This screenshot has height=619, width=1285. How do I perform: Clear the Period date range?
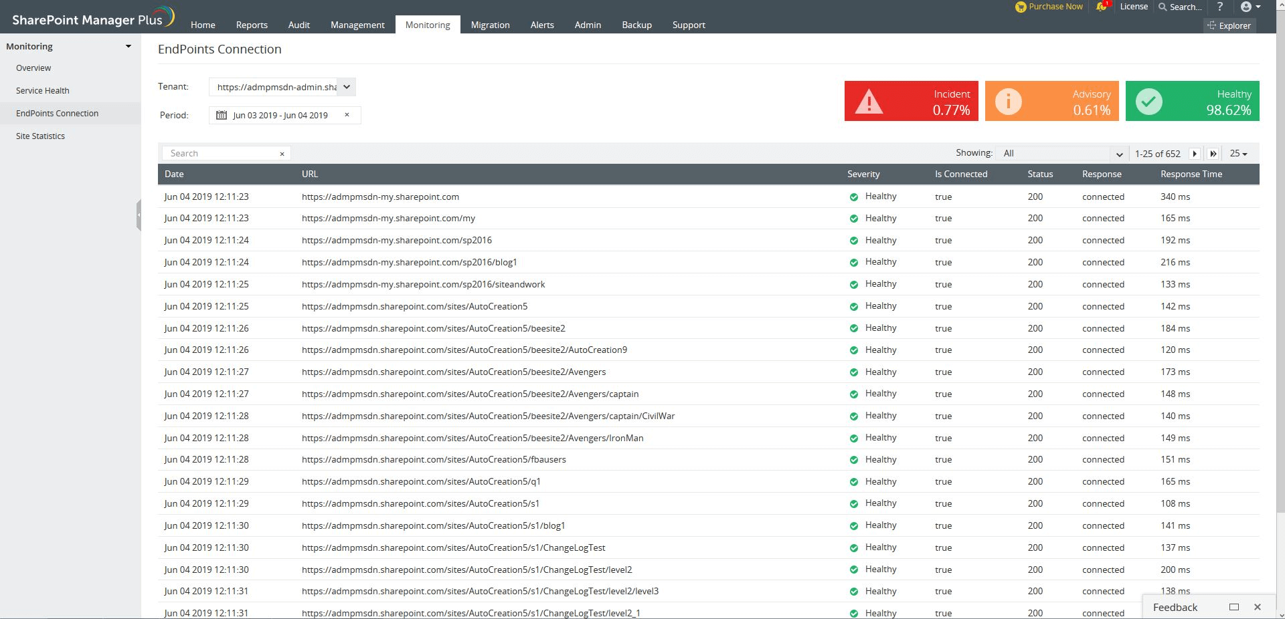coord(347,115)
